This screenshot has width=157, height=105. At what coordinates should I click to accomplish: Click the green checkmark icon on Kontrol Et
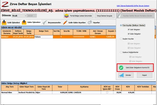coord(121,68)
